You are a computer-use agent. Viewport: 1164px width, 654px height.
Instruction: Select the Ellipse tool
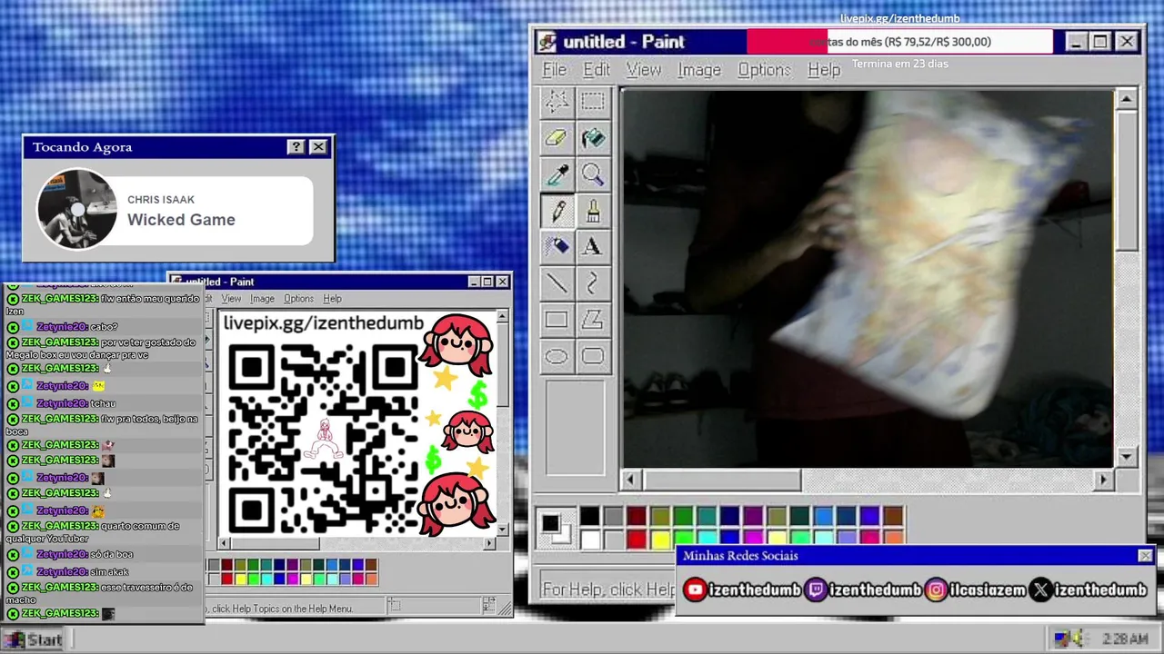click(557, 356)
